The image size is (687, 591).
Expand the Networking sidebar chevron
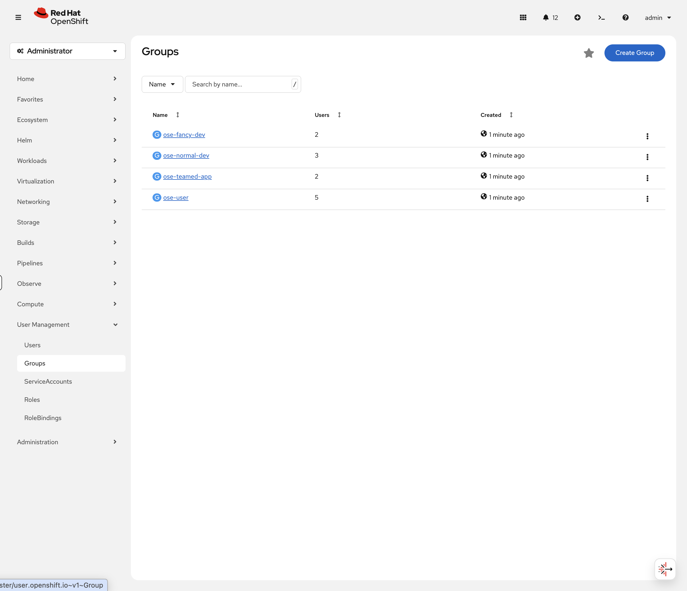pyautogui.click(x=115, y=201)
